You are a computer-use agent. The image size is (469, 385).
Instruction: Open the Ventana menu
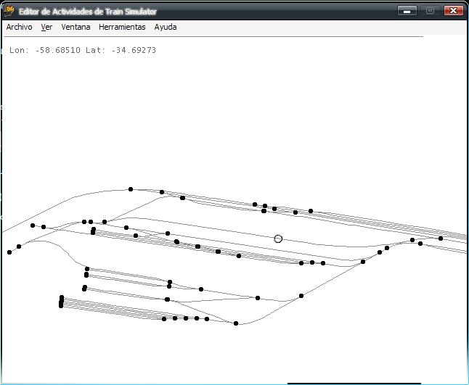click(x=76, y=27)
